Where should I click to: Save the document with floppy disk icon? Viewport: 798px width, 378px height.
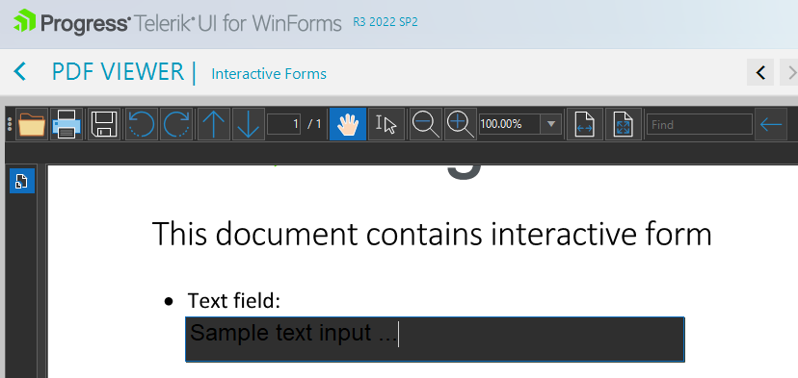coord(104,124)
